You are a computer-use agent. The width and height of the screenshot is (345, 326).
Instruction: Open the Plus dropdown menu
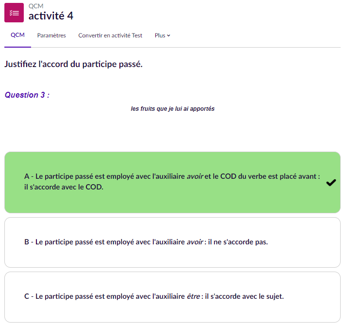(162, 35)
